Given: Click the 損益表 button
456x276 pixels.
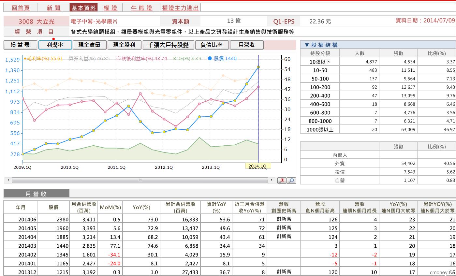Looking at the screenshot, I should tap(20, 45).
